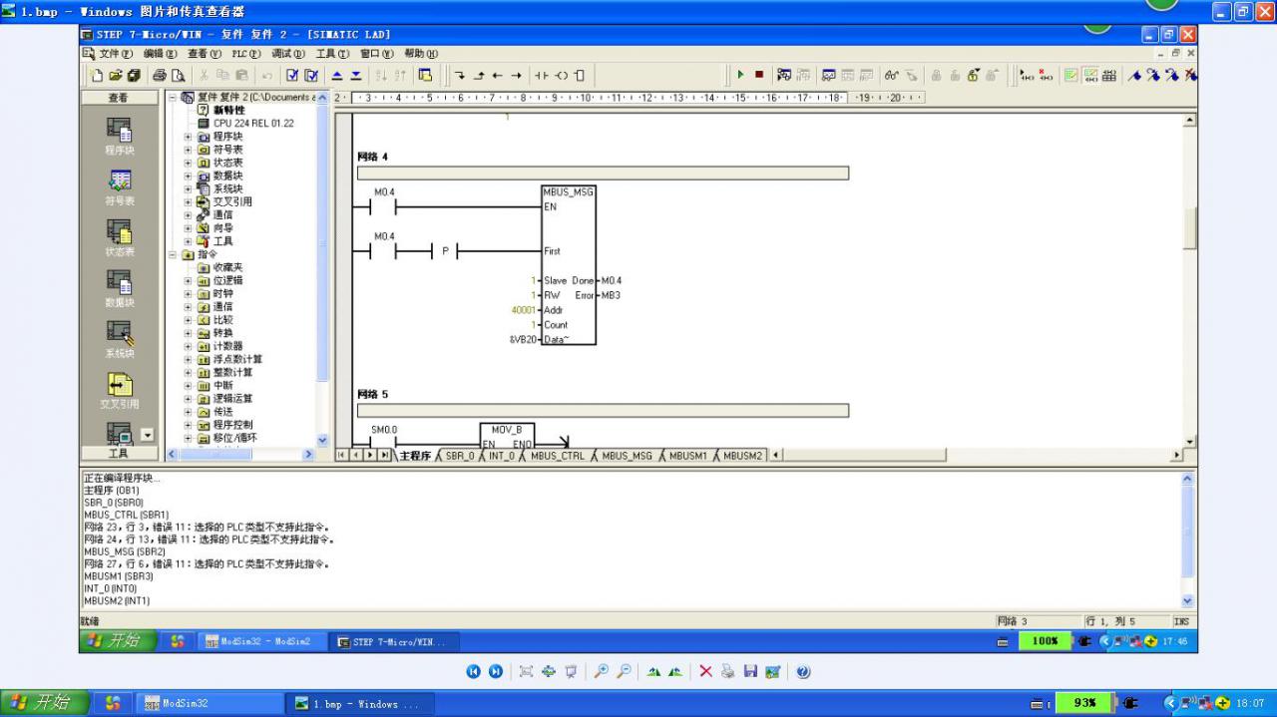Select the MBUS_MSG block in Network 4
The image size is (1277, 717).
(569, 266)
